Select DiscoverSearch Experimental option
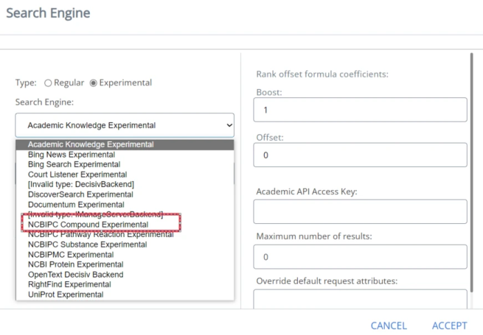The image size is (483, 335). coord(80,195)
